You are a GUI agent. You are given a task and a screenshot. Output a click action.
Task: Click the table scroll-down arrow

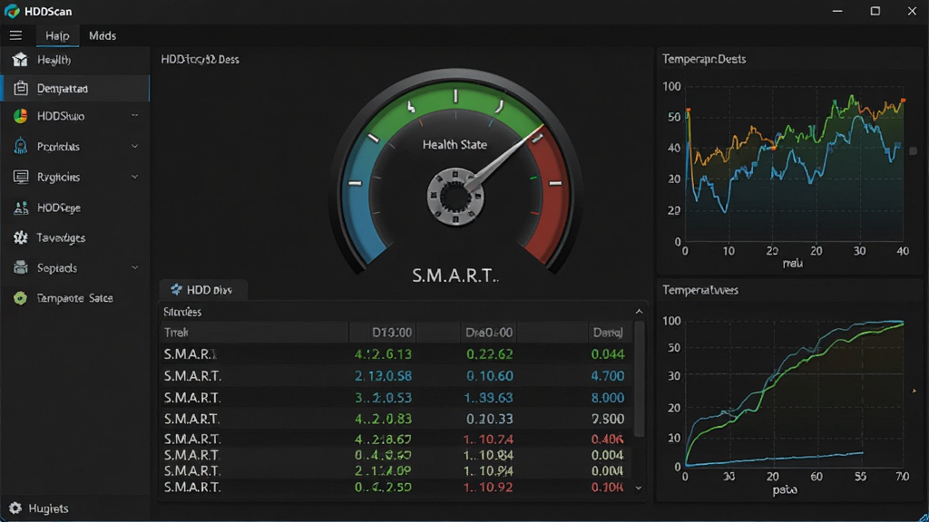pos(639,488)
